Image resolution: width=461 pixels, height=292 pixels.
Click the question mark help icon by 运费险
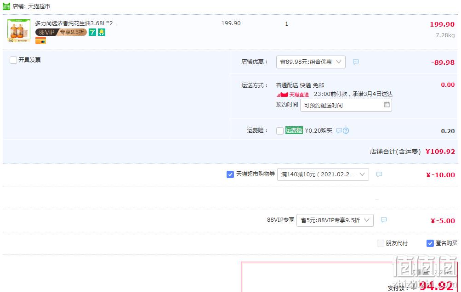[x=346, y=131]
